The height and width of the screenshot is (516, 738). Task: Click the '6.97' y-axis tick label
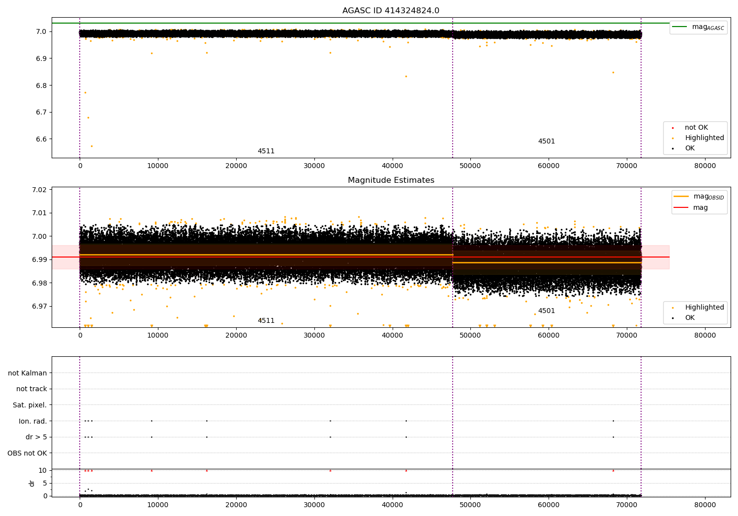pyautogui.click(x=39, y=307)
